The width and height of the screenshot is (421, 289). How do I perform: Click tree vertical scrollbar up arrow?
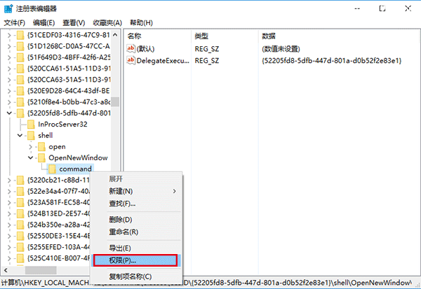[115, 35]
